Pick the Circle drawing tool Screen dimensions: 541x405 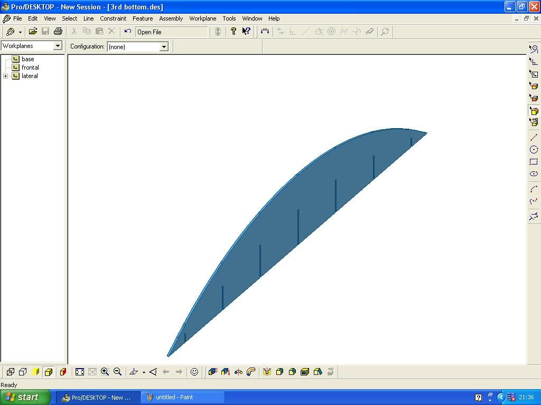pyautogui.click(x=534, y=149)
